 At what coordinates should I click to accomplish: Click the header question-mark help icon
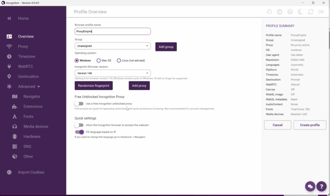290,12
